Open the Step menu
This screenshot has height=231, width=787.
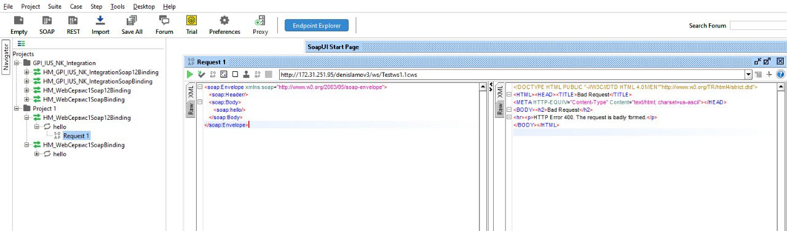(97, 6)
